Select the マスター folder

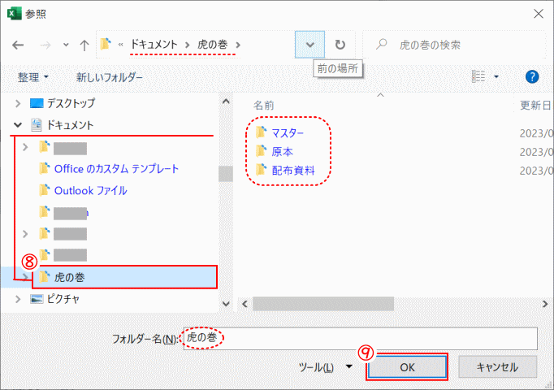coord(288,133)
